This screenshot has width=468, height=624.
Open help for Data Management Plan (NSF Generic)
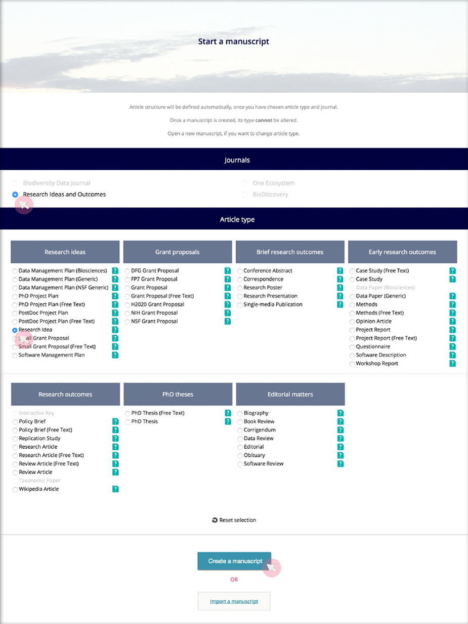click(x=115, y=288)
